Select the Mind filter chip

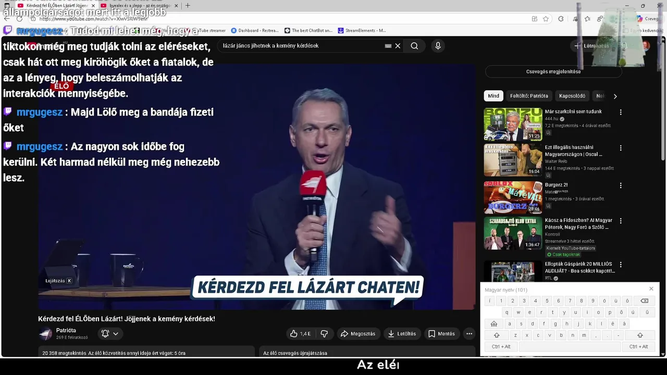[493, 96]
